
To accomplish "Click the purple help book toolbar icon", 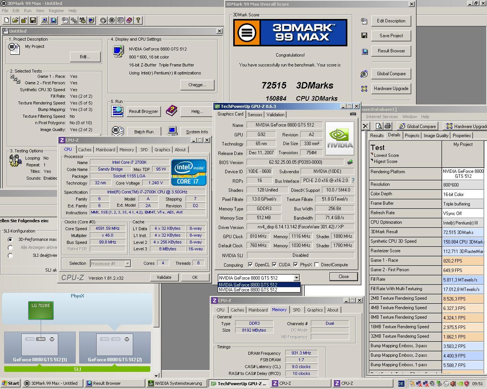I will tap(129, 20).
